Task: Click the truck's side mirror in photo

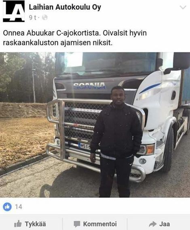Action: [x=181, y=61]
